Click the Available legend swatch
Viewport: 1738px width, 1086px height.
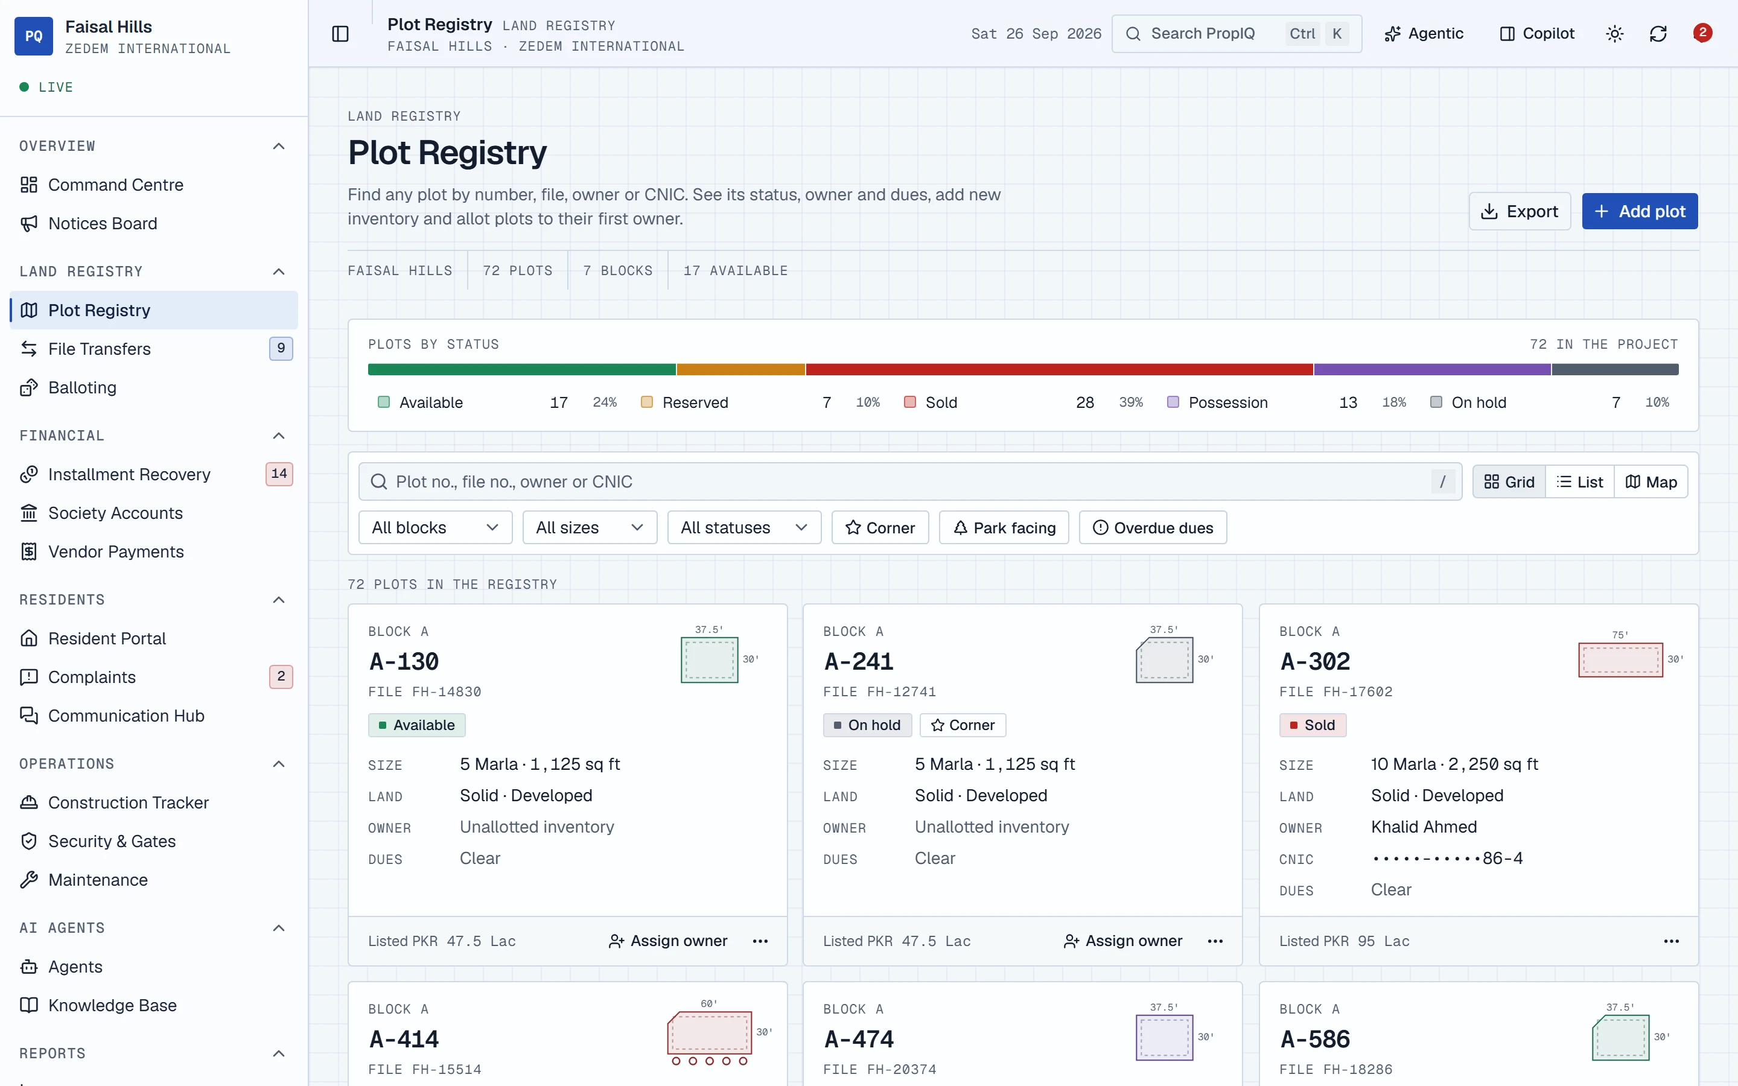click(x=384, y=402)
